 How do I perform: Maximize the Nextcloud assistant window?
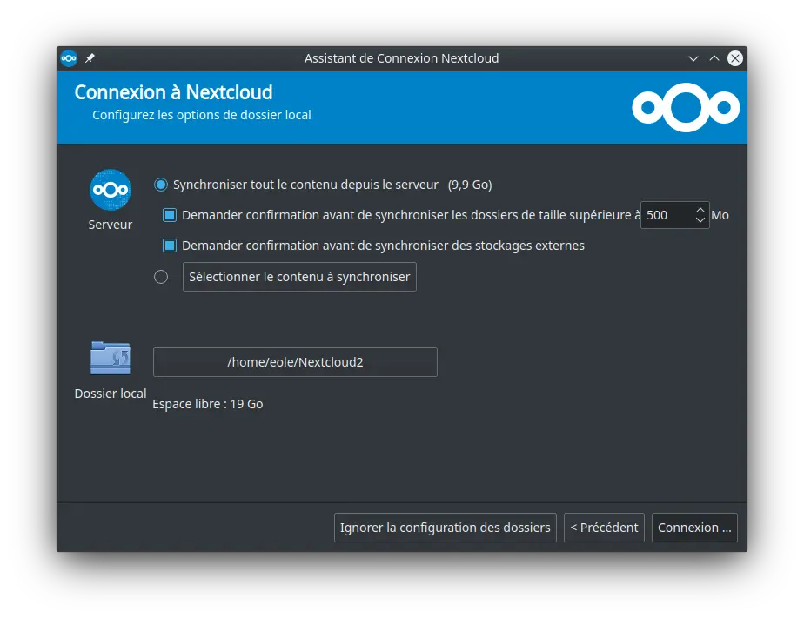714,58
